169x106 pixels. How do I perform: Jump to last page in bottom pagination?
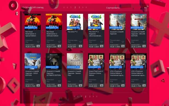[x=97, y=97]
